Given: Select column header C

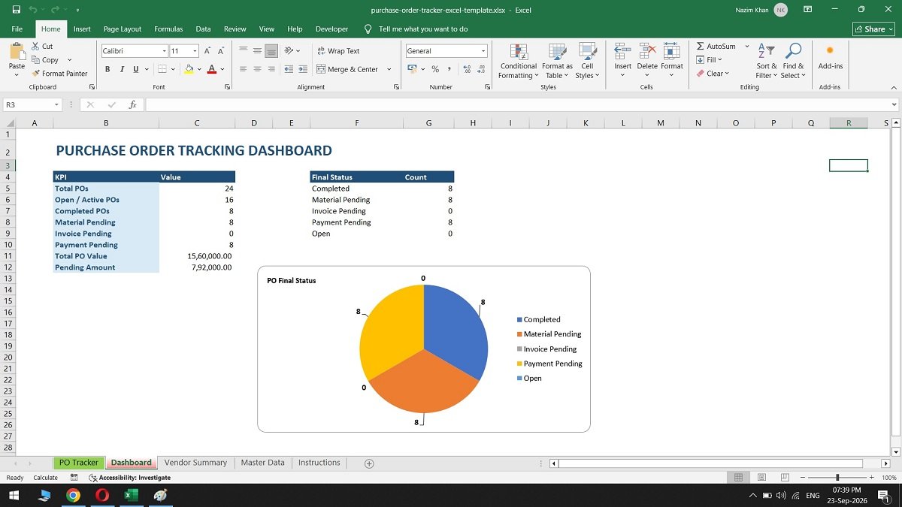Looking at the screenshot, I should (x=197, y=122).
